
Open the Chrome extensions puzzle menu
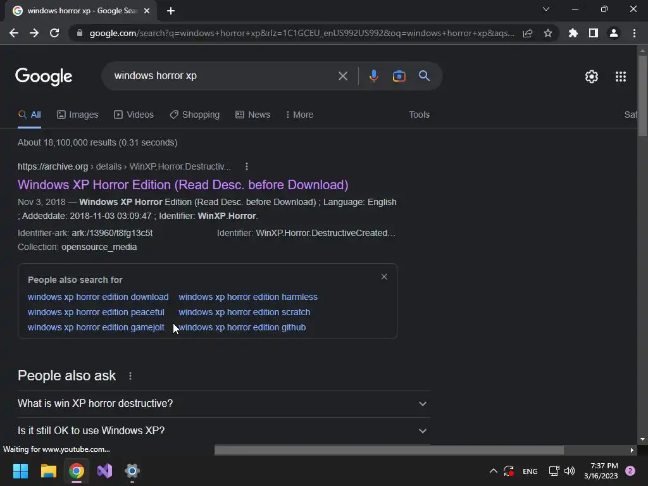click(x=573, y=33)
